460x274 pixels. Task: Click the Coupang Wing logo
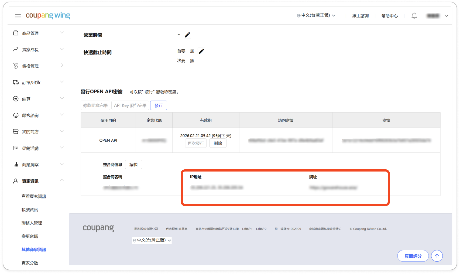(48, 15)
